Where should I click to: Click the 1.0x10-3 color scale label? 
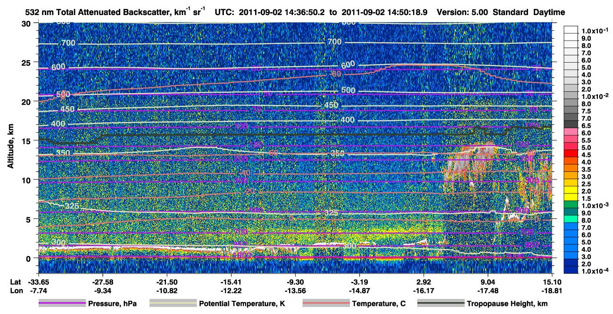595,205
